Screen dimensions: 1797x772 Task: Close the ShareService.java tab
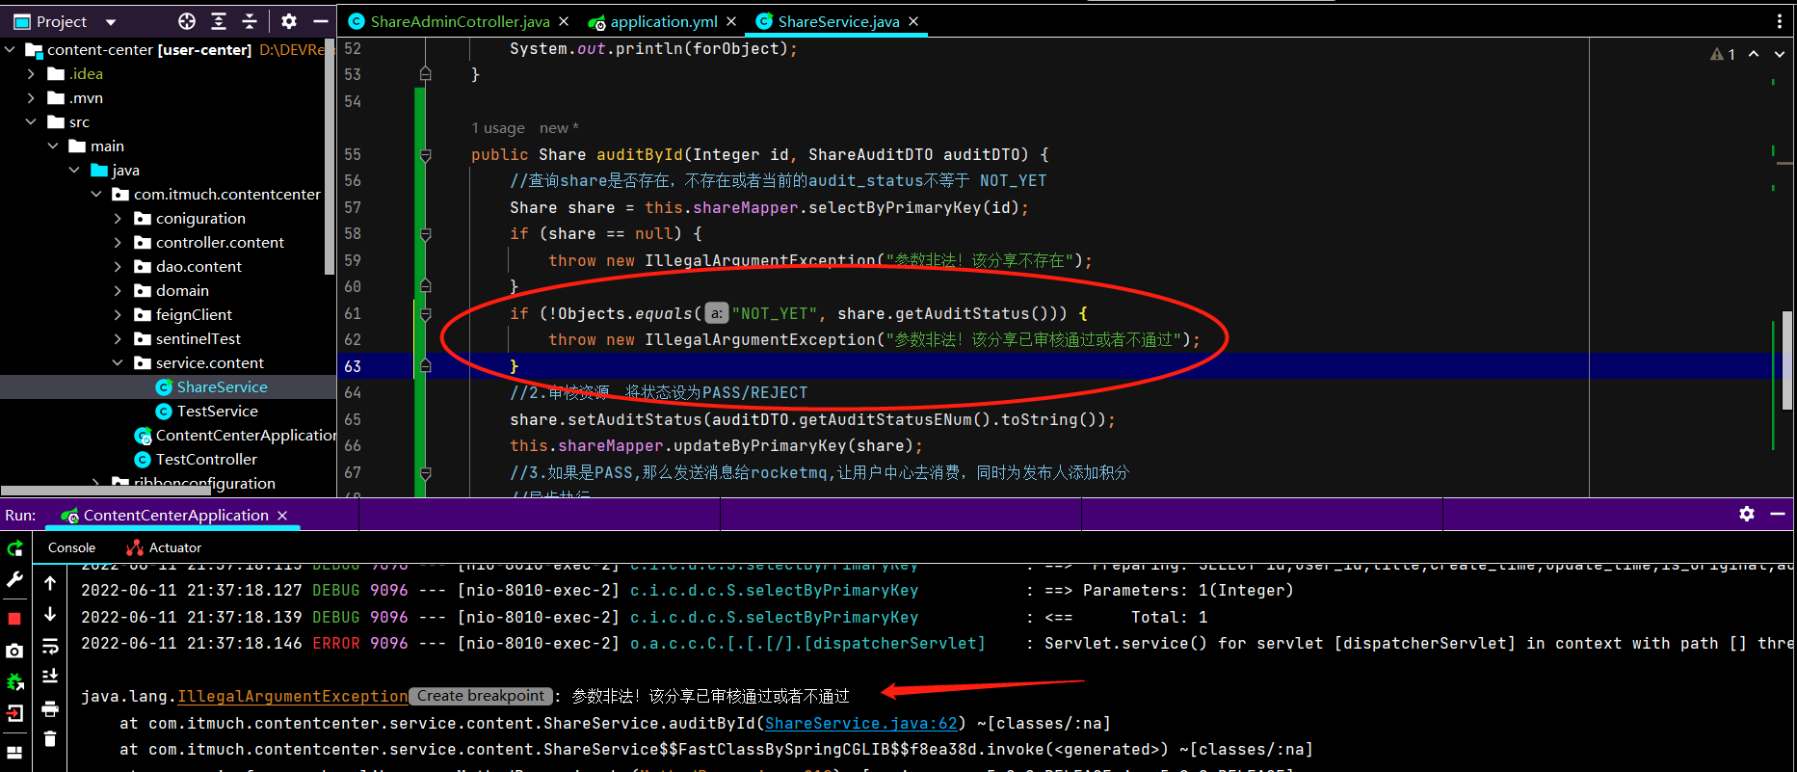tap(913, 21)
